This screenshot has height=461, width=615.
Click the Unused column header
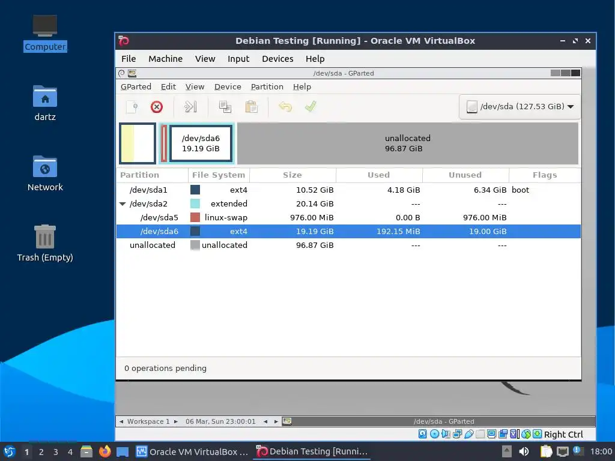tap(465, 175)
